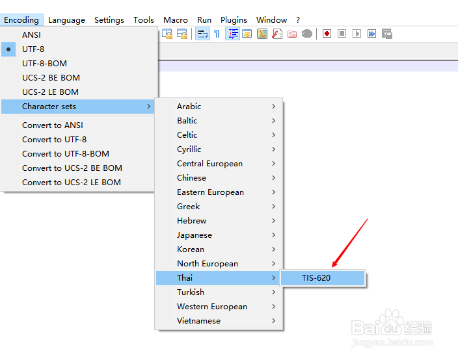Open the Run menu
The height and width of the screenshot is (358, 458).
[x=204, y=20]
